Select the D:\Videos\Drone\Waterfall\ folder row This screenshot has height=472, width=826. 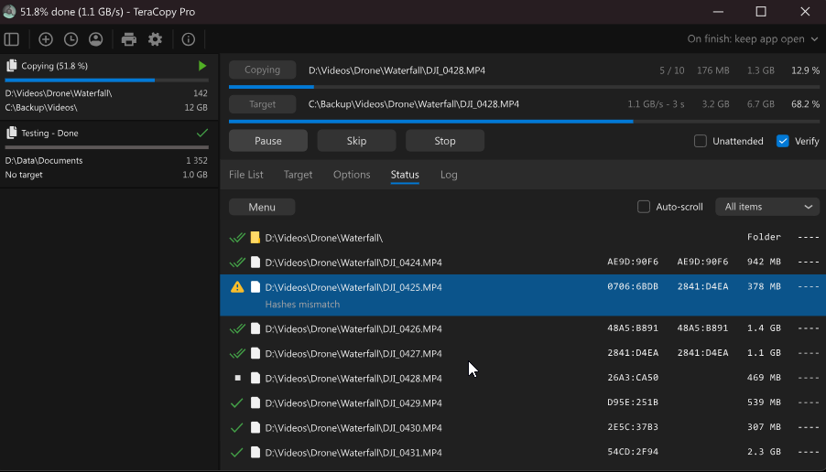(523, 238)
